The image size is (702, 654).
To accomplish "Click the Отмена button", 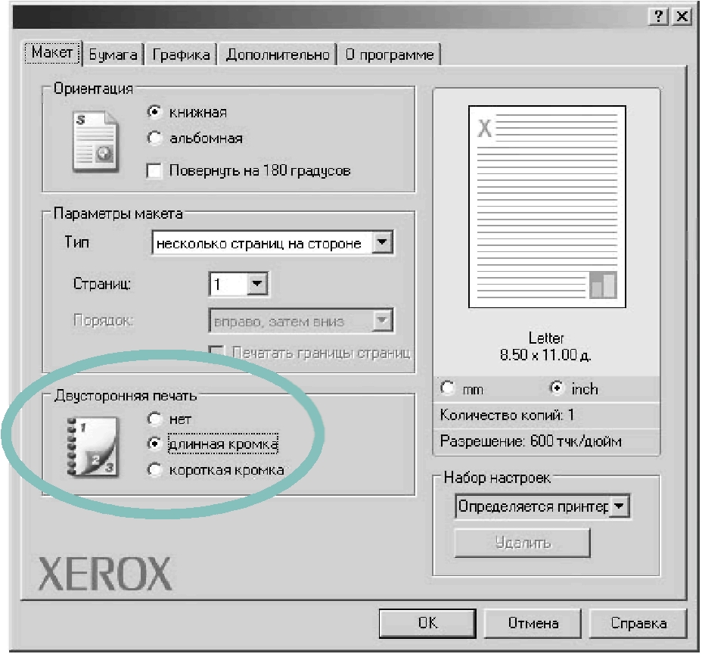I will [x=533, y=623].
